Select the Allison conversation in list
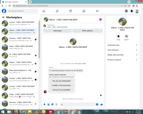This screenshot has width=143, height=114. coord(19,31)
